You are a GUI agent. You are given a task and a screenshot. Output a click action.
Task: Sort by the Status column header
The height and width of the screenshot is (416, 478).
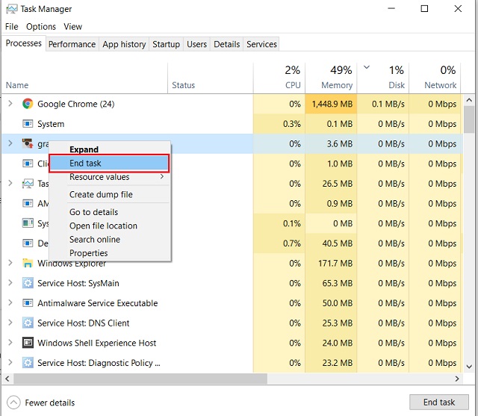211,78
